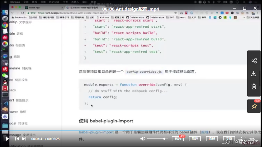Open WeChat from the dock
The width and height of the screenshot is (262, 147).
pos(5,76)
